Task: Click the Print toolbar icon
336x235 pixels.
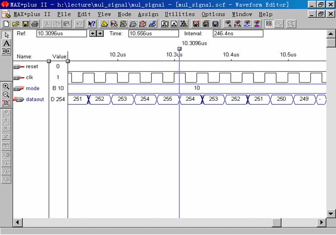Action: pos(35,24)
